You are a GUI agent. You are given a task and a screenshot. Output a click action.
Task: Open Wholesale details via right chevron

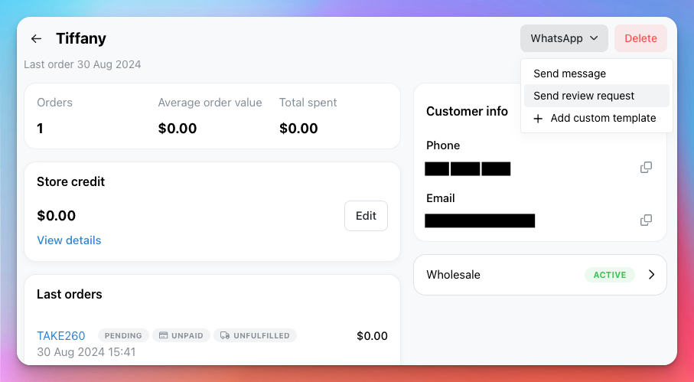[651, 274]
